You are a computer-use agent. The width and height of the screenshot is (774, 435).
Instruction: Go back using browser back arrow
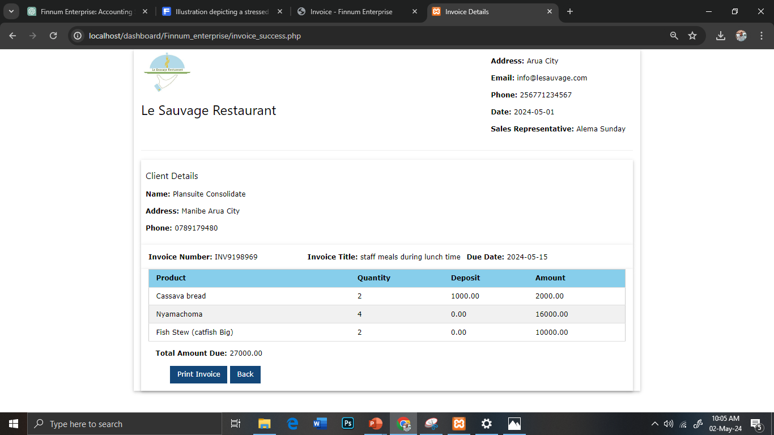[12, 36]
